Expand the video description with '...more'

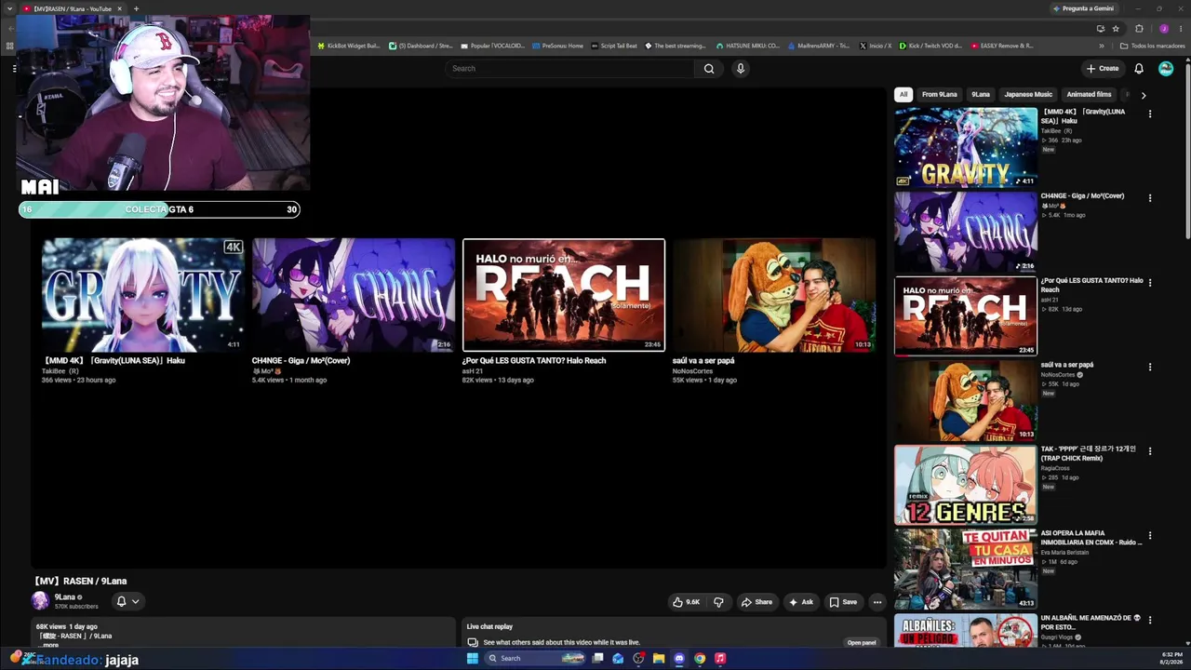click(50, 645)
